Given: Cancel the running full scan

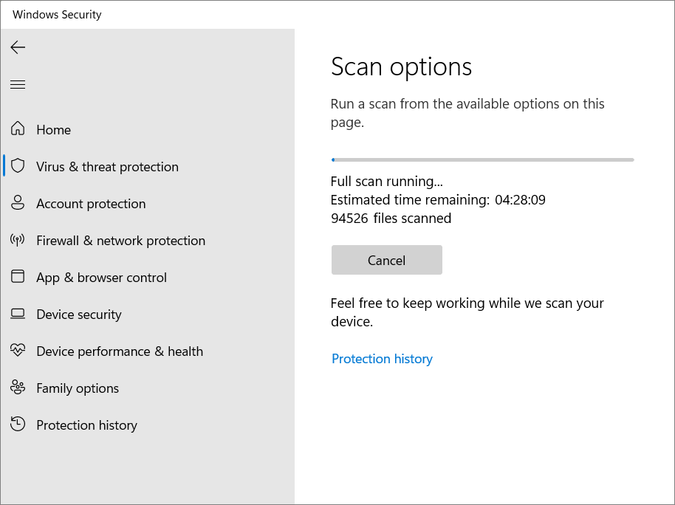Looking at the screenshot, I should (x=386, y=260).
